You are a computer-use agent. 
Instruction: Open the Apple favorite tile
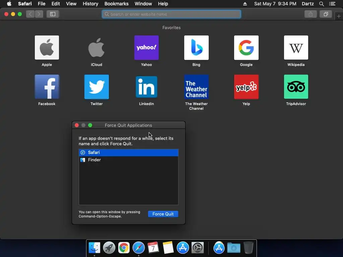[x=47, y=48]
